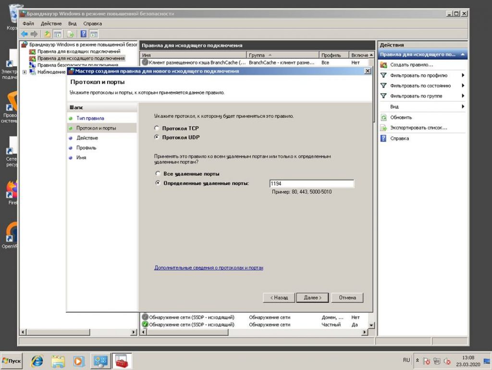Click the blue Help toolbar icon

click(84, 34)
